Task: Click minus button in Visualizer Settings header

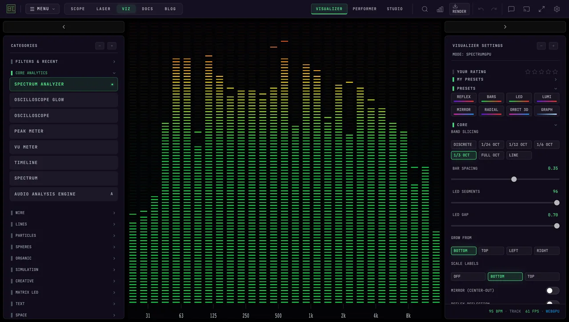Action: coord(541,46)
